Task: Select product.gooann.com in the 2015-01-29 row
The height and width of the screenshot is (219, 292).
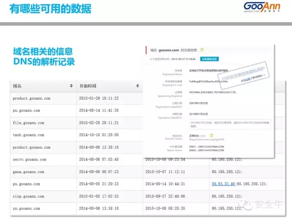Action: click(x=31, y=98)
